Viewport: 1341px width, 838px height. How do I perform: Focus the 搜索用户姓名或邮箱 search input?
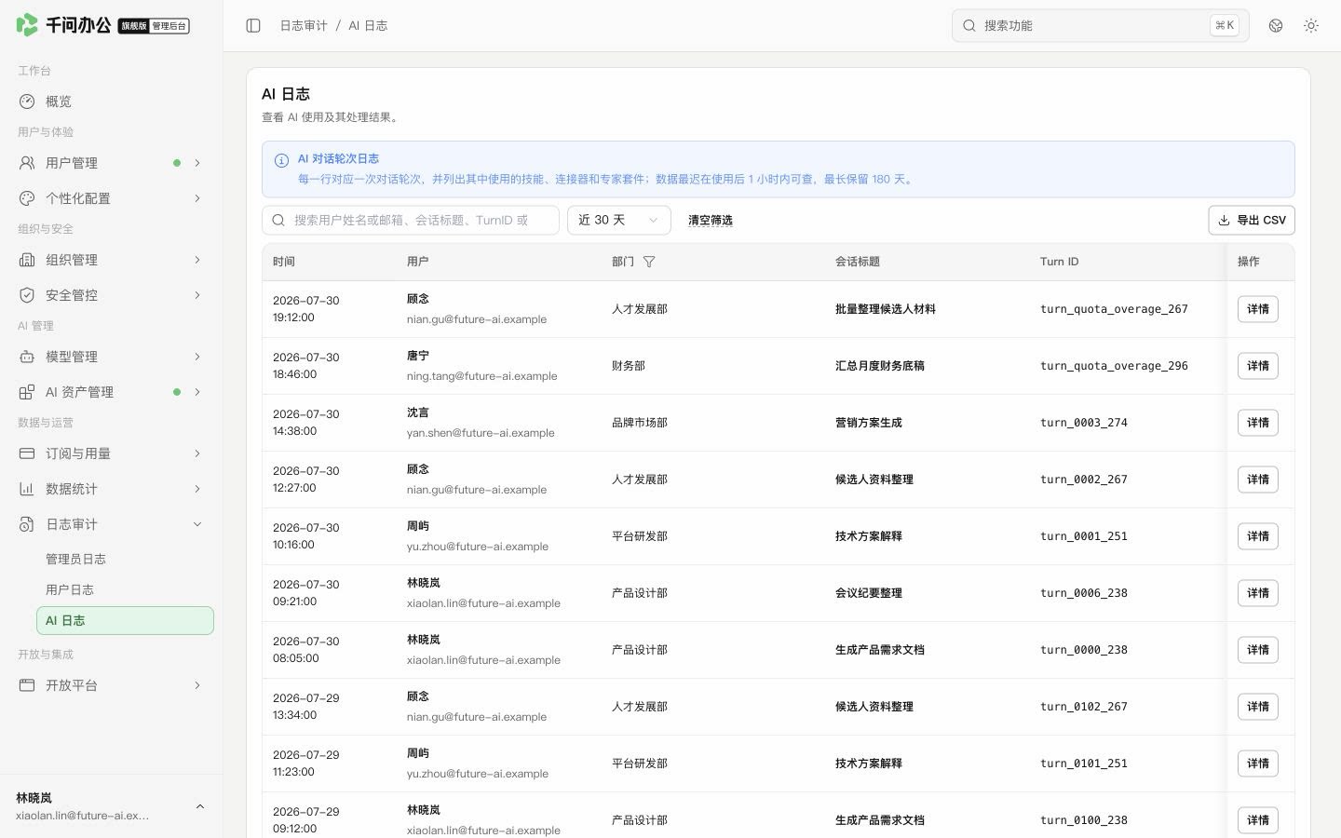click(x=411, y=221)
